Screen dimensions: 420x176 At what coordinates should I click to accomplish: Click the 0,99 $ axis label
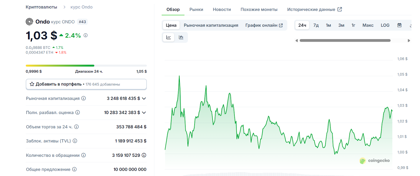pyautogui.click(x=403, y=168)
